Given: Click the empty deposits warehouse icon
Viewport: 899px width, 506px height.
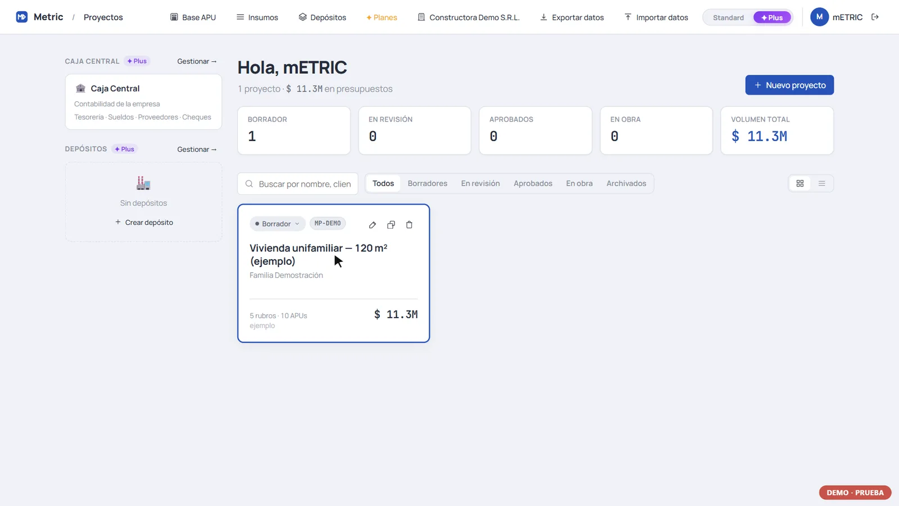Looking at the screenshot, I should [x=143, y=183].
